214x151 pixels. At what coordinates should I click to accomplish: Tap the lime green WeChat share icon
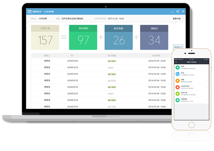(177, 94)
